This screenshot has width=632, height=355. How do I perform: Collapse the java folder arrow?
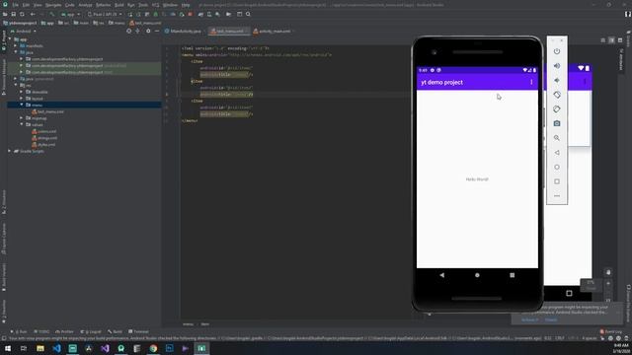point(16,52)
